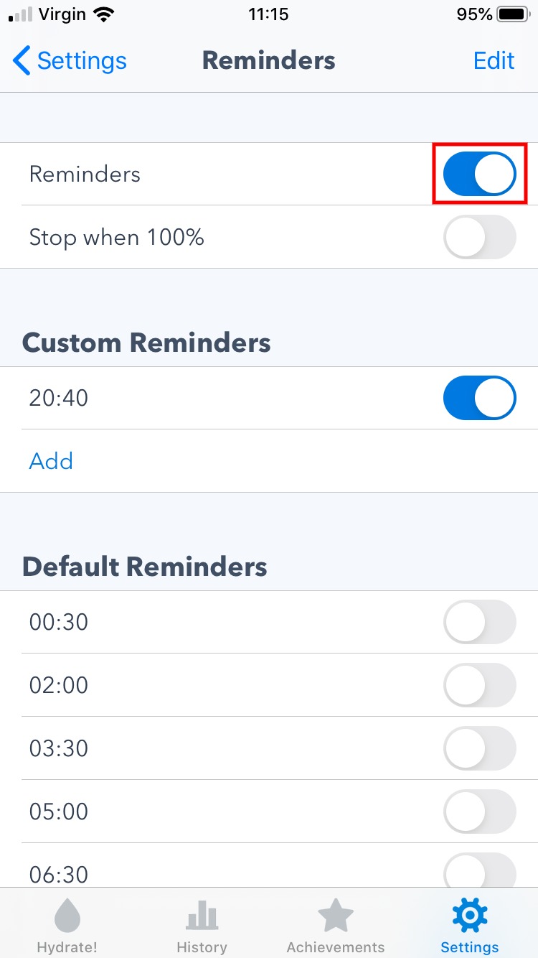Switch on the 02:00 reminder

[x=479, y=685]
